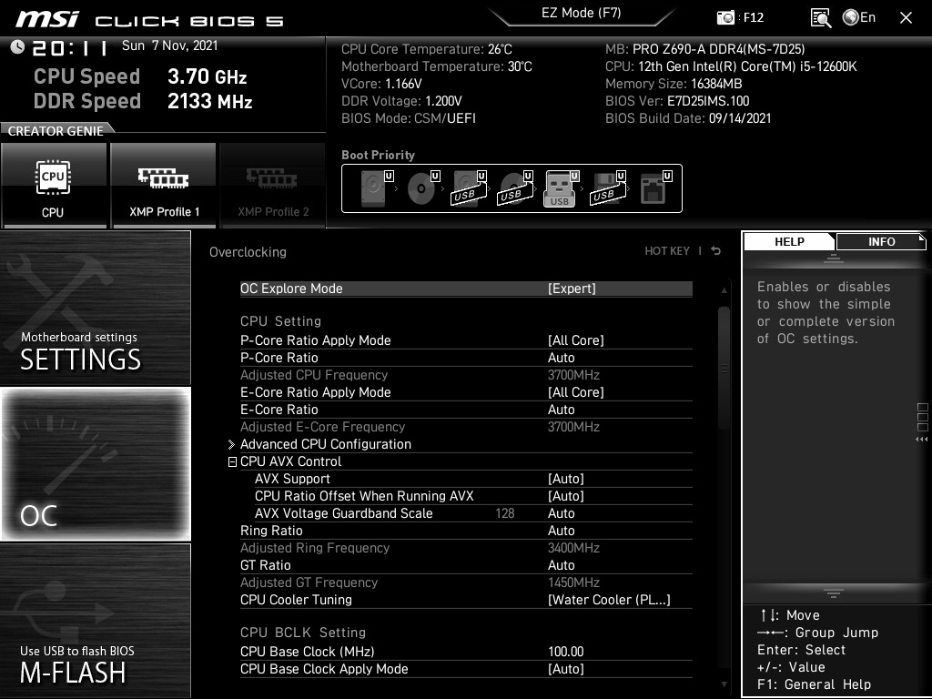Click the MSI logo
932x699 pixels.
pyautogui.click(x=47, y=19)
